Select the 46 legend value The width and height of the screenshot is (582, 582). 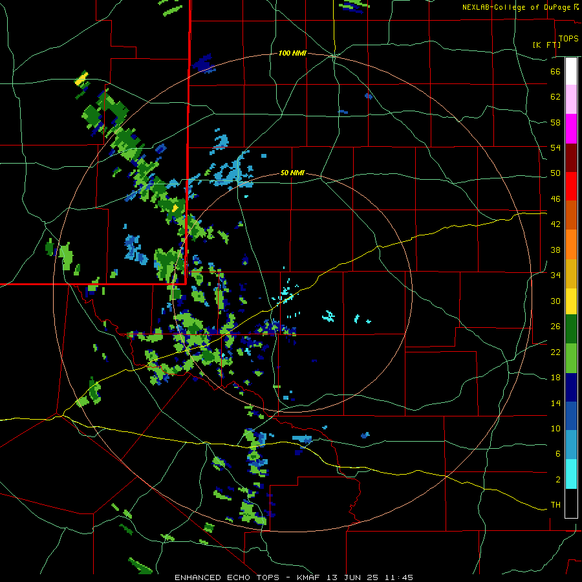(x=555, y=199)
